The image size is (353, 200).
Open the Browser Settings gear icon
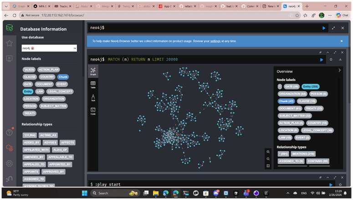click(9, 163)
